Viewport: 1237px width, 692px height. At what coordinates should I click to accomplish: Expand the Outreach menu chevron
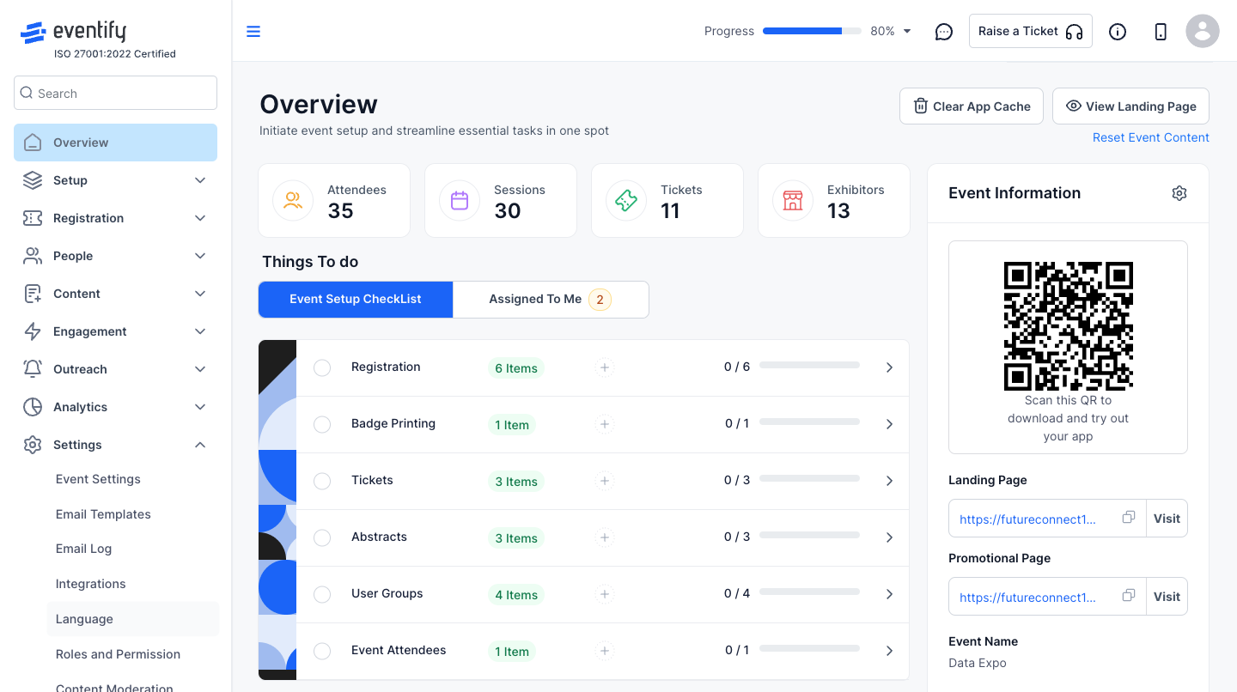200,369
